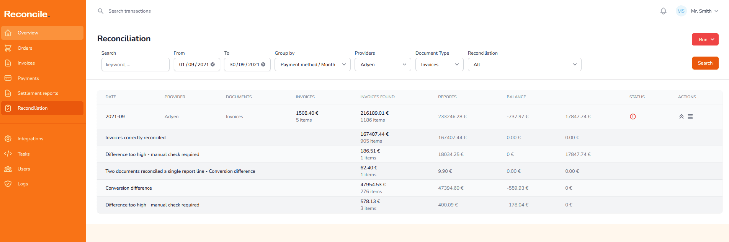Clear the From date with the x icon
This screenshot has width=729, height=242.
coord(213,65)
